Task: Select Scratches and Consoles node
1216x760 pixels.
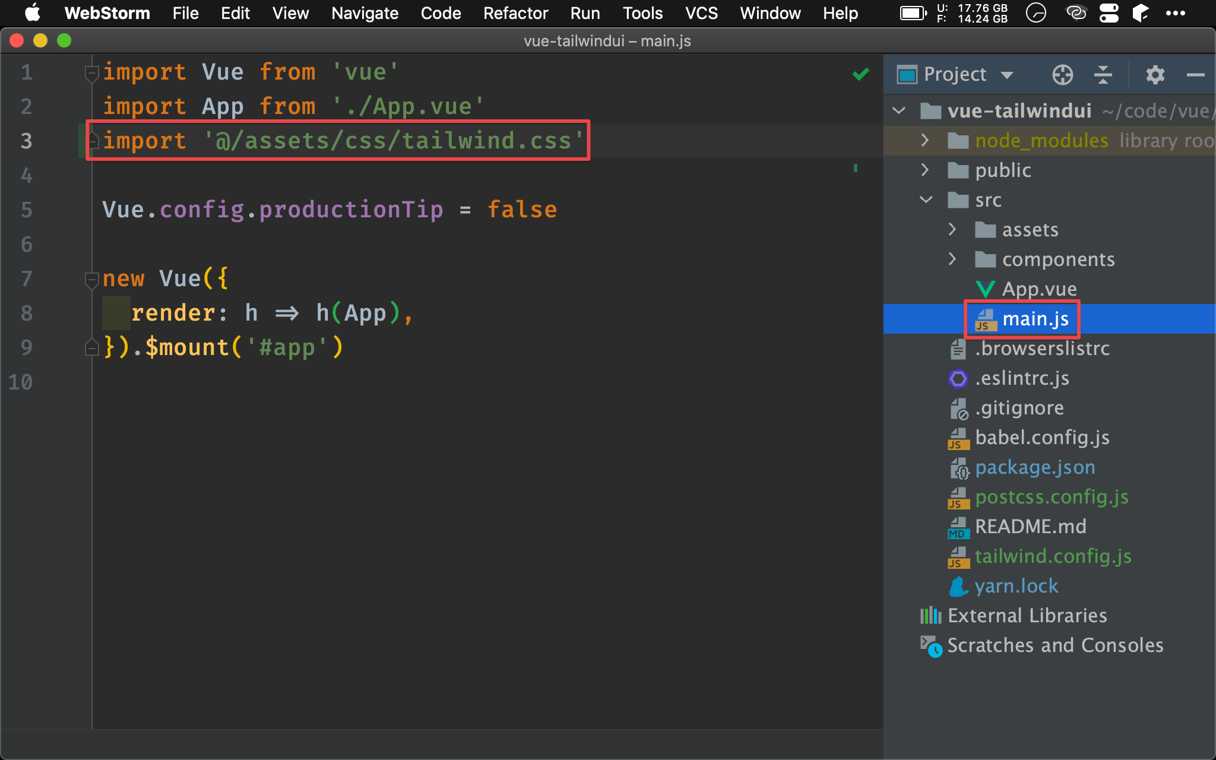Action: point(1055,645)
